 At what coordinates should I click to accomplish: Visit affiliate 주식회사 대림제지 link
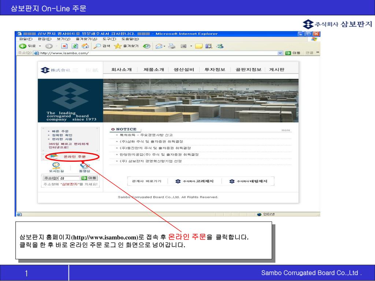248,181
